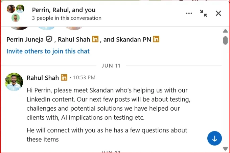Open Perrin Juneja's profile from participants list
The image size is (230, 153).
25,39
